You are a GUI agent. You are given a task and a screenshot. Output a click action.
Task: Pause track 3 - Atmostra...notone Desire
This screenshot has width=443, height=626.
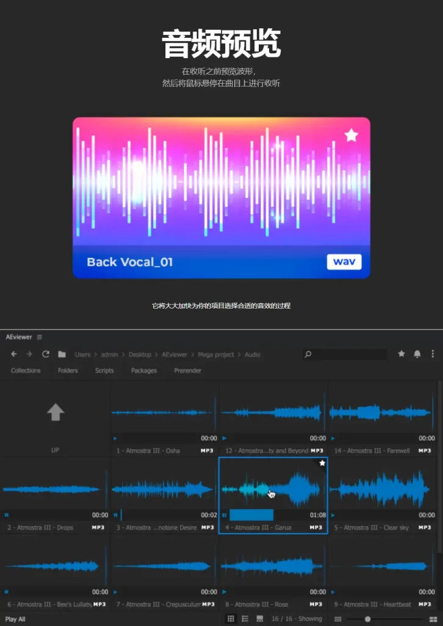(115, 515)
